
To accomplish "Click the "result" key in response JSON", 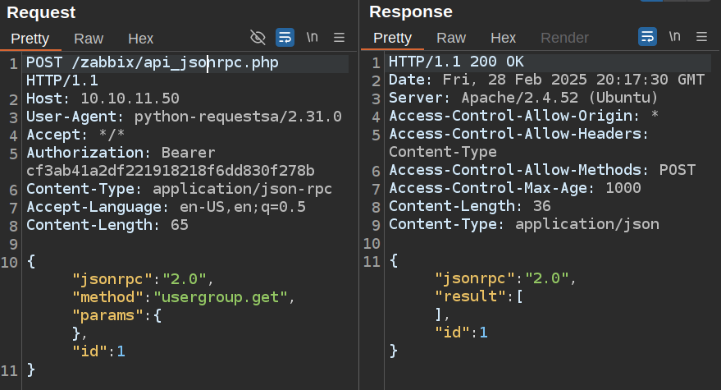I will [x=463, y=296].
